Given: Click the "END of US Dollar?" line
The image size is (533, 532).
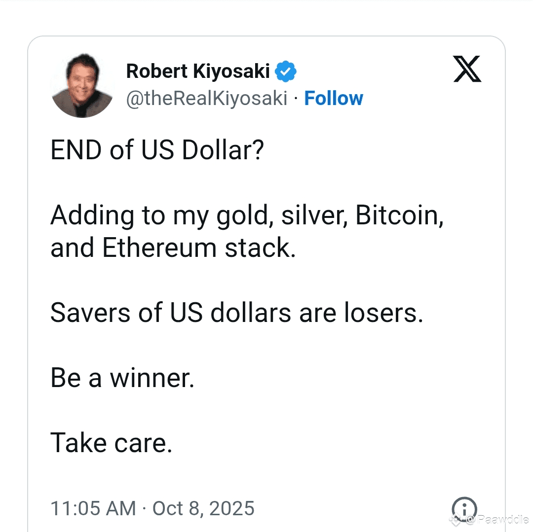Looking at the screenshot, I should click(x=157, y=150).
